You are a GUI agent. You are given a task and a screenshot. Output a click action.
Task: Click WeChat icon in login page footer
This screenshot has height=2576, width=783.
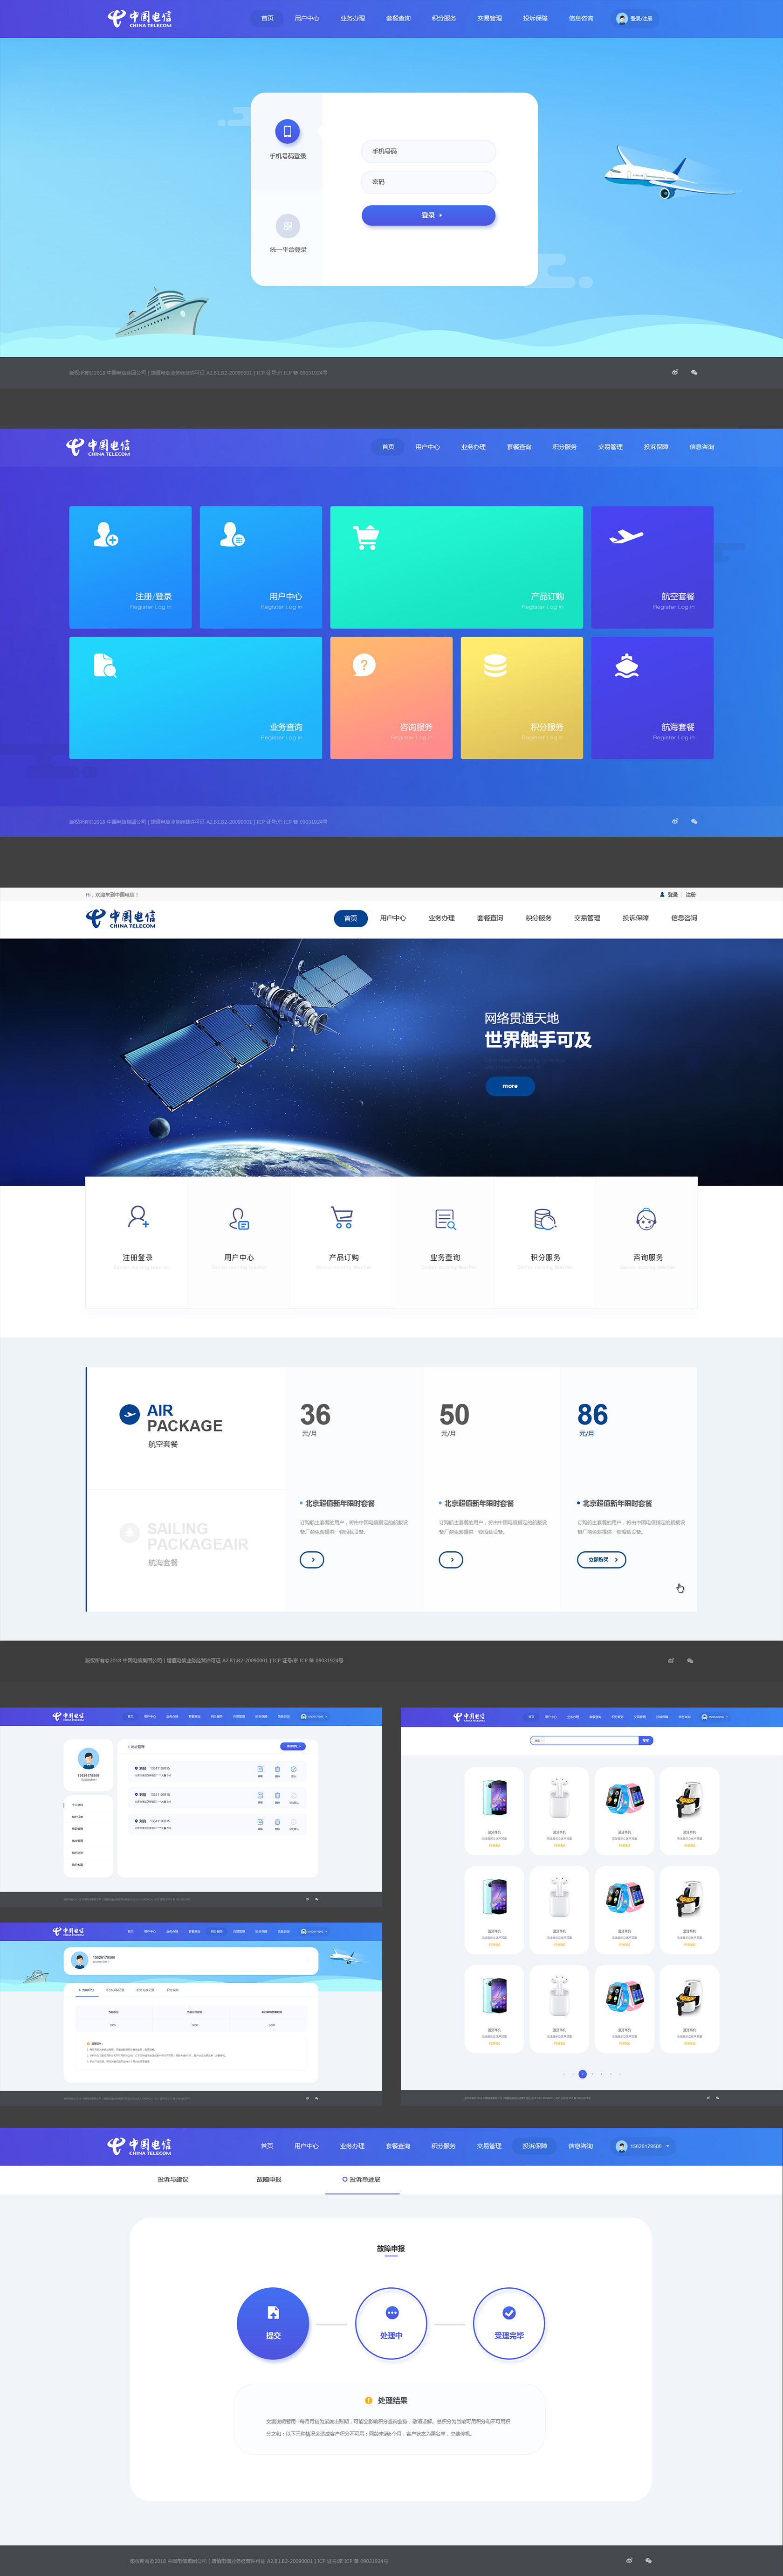coord(694,372)
